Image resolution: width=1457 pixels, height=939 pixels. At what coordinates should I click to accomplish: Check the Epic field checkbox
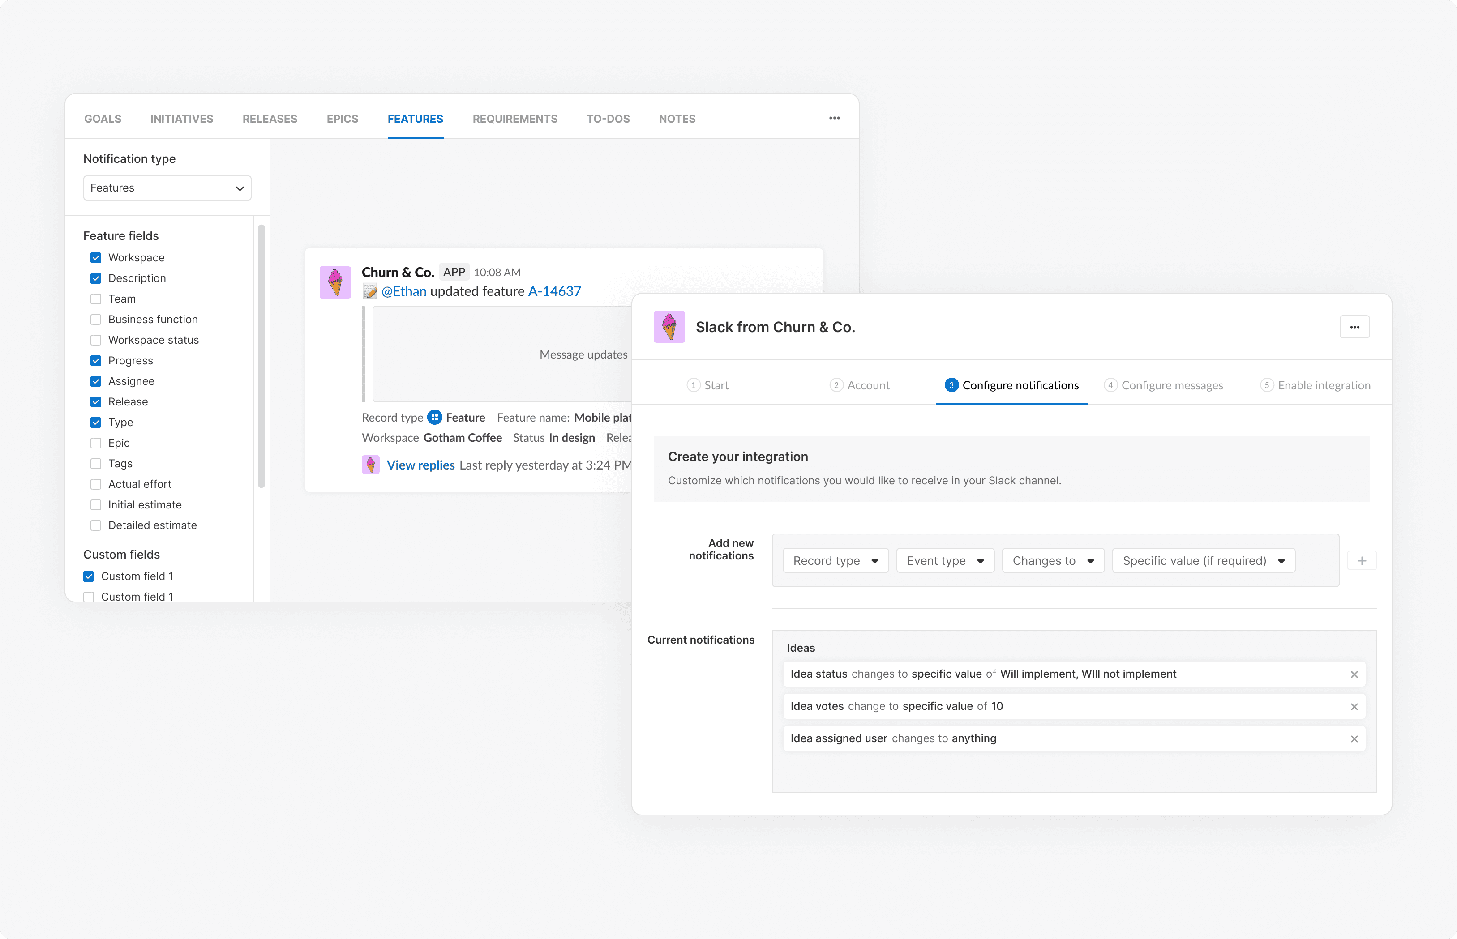pyautogui.click(x=96, y=443)
